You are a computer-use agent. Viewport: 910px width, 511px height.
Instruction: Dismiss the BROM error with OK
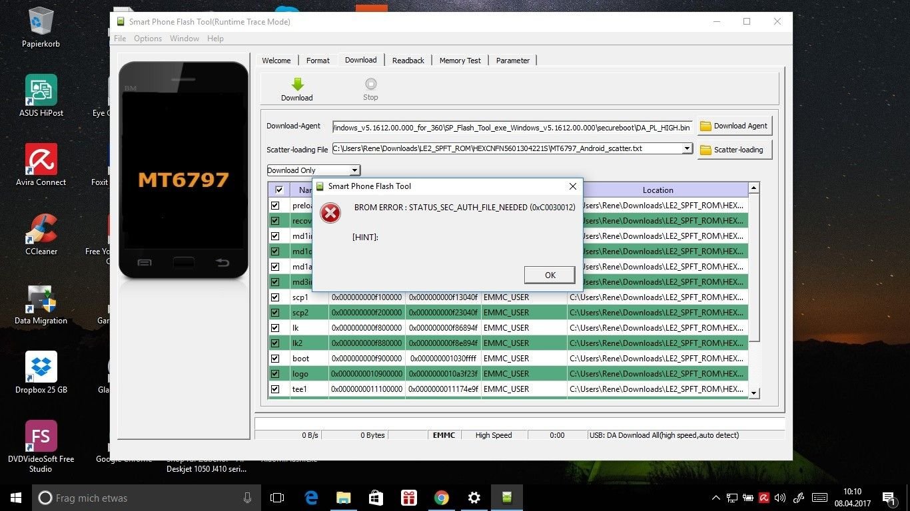tap(550, 275)
